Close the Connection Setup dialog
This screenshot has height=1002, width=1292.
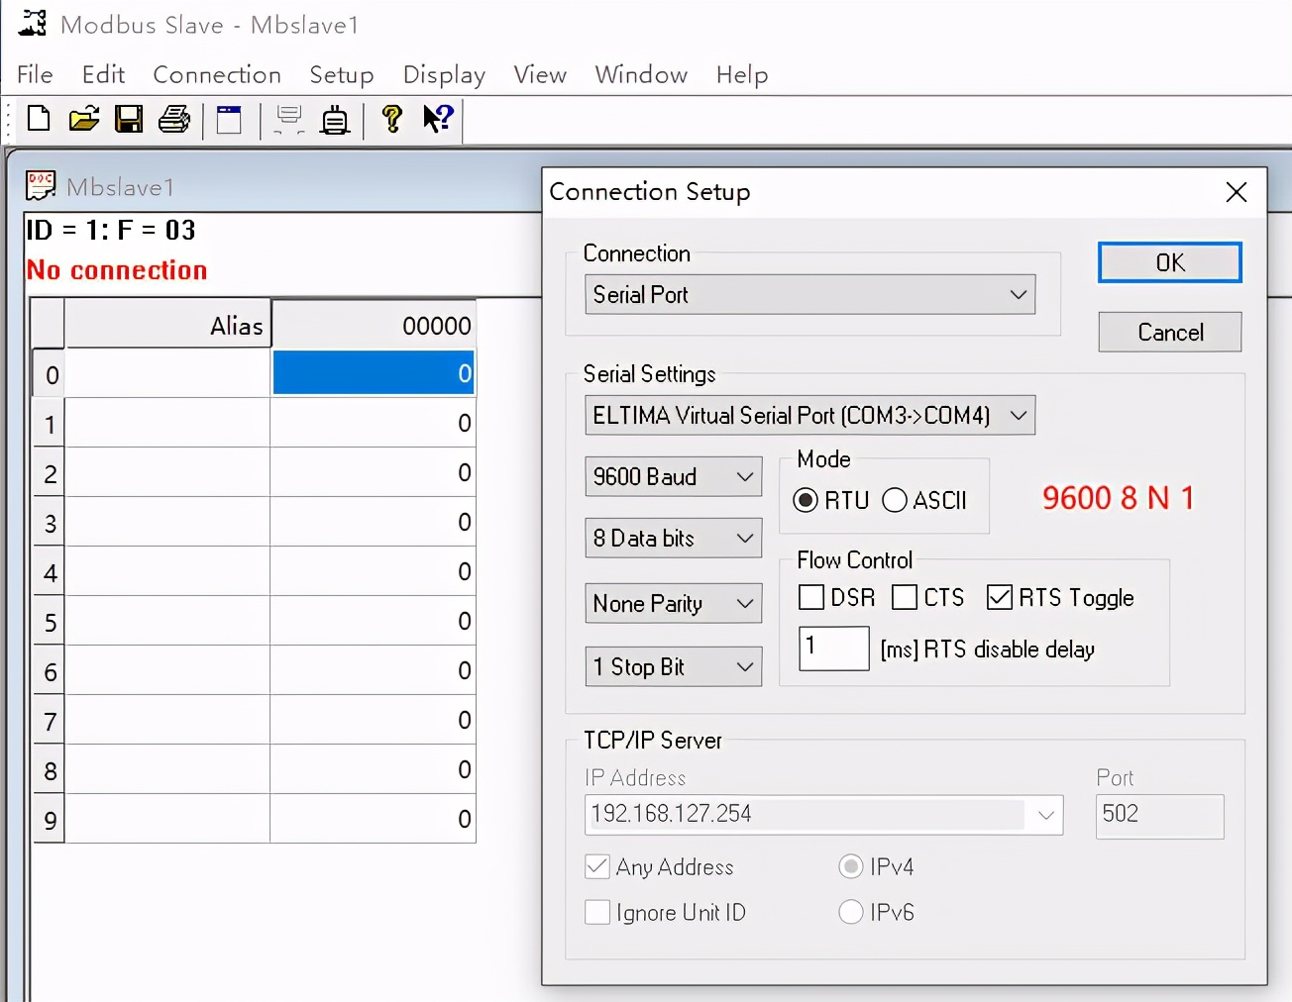[x=1236, y=192]
